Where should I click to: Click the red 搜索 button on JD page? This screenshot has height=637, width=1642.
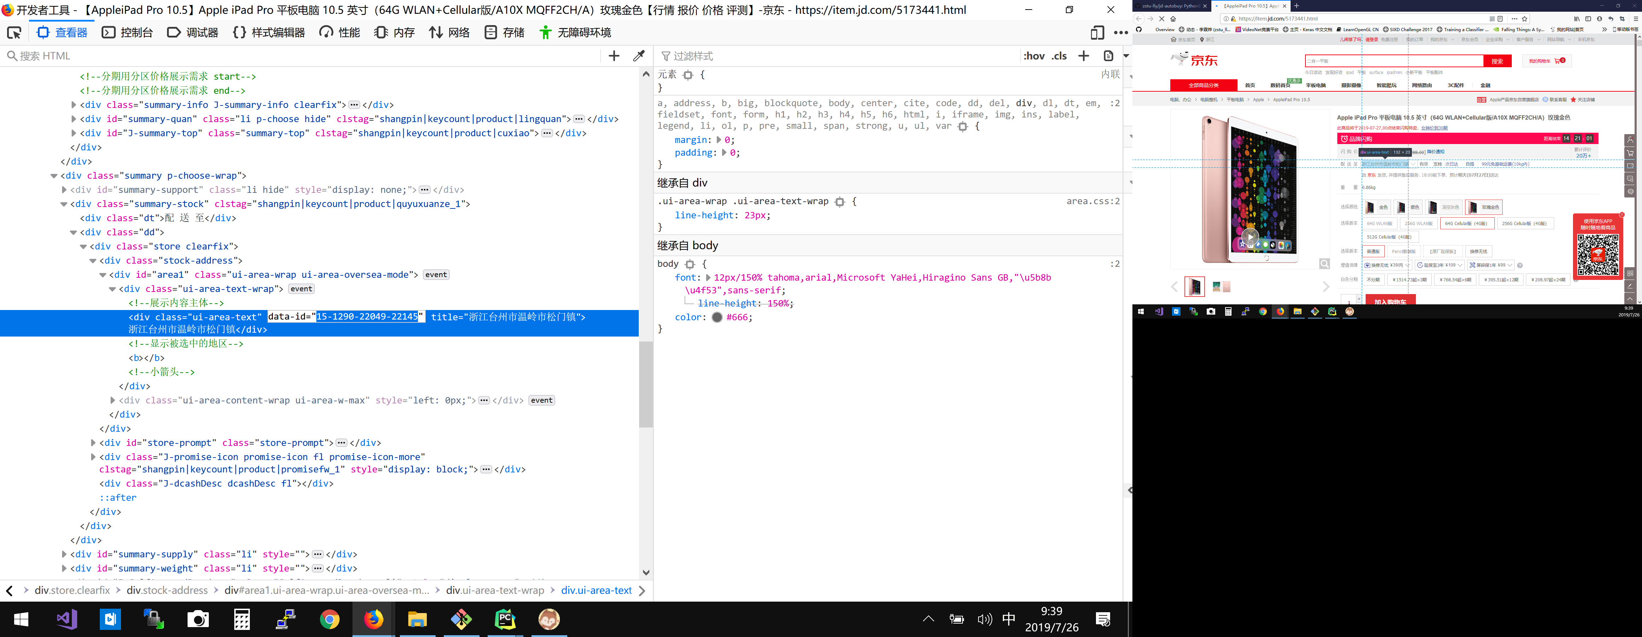[x=1497, y=61]
